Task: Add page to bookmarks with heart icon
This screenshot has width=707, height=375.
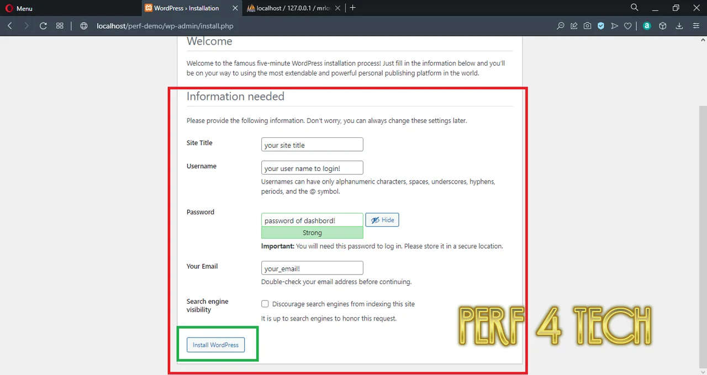Action: click(628, 26)
